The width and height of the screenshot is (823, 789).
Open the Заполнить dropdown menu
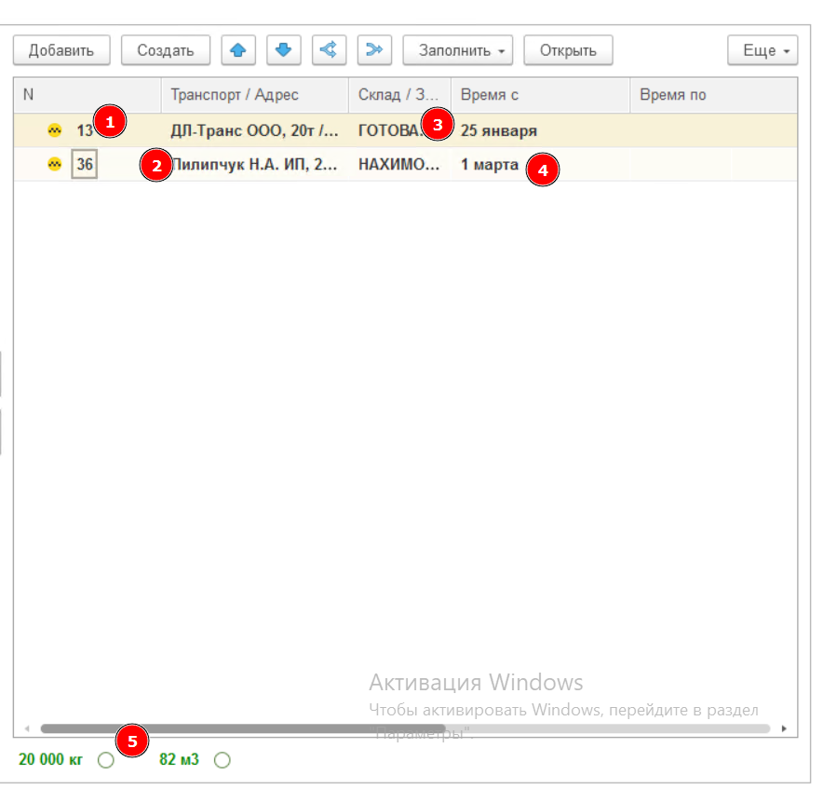pos(458,50)
